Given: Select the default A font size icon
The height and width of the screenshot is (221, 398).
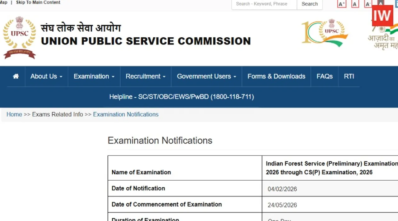Looking at the screenshot, I should tap(355, 4).
